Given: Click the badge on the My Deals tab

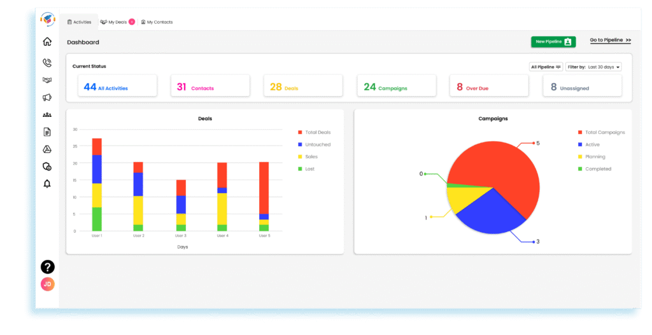Looking at the screenshot, I should [132, 22].
